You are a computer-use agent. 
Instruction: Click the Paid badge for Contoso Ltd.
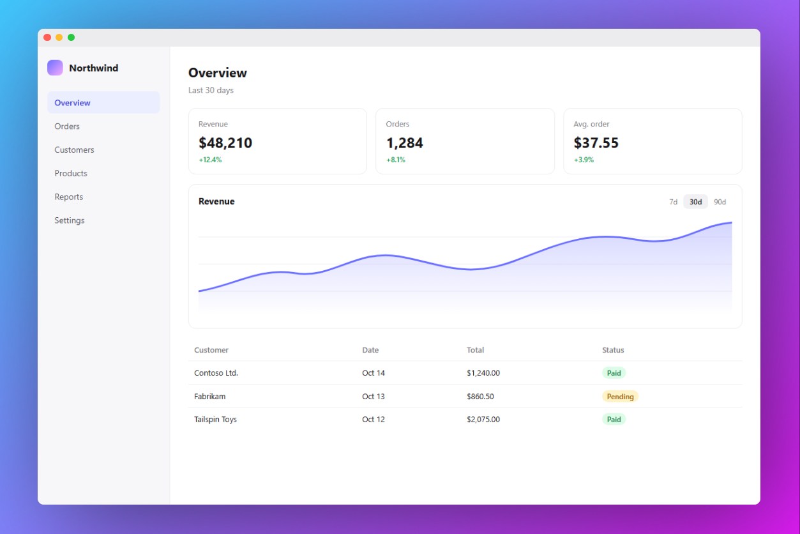pos(614,373)
